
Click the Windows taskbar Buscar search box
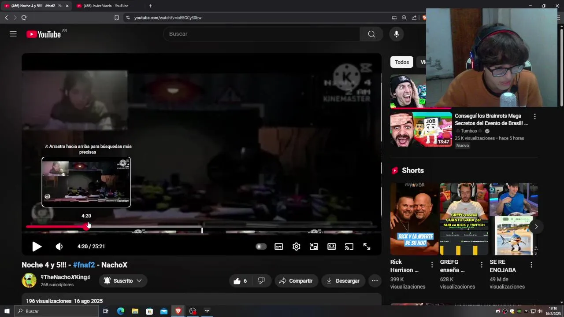tap(56, 311)
